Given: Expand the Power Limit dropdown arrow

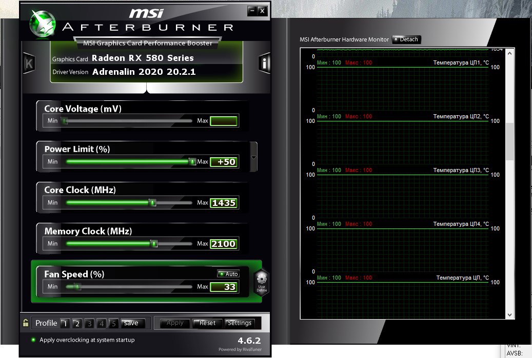Looking at the screenshot, I should pyautogui.click(x=253, y=157).
